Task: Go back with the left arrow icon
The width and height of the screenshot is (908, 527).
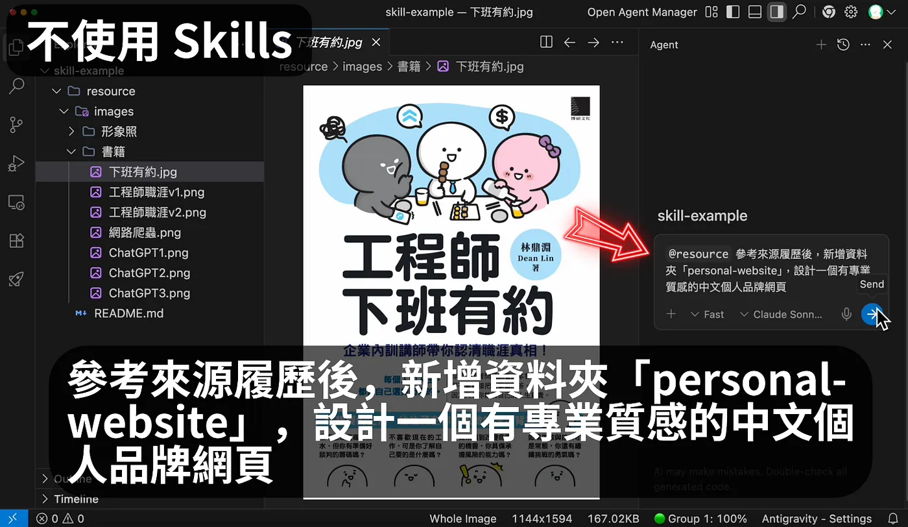Action: [569, 42]
